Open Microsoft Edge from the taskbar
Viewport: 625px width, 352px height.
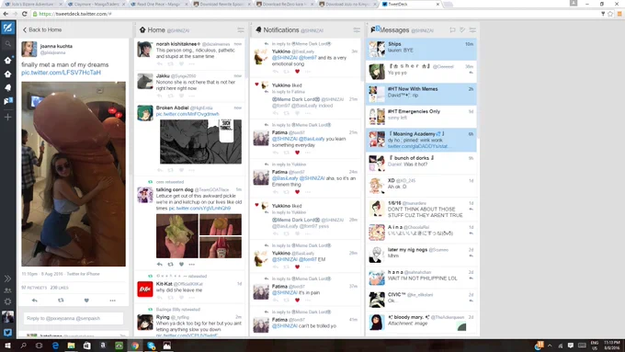click(55, 346)
